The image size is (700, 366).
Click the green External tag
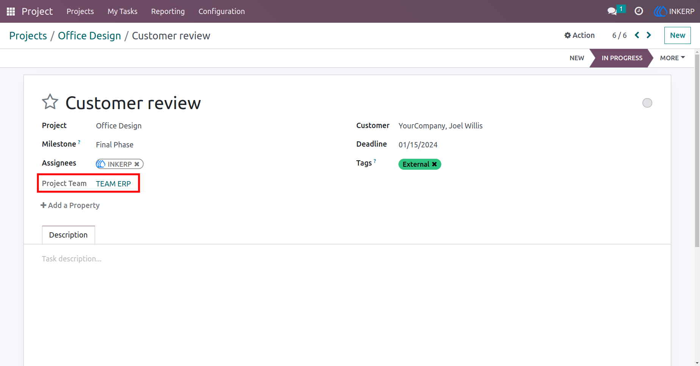[x=420, y=164]
